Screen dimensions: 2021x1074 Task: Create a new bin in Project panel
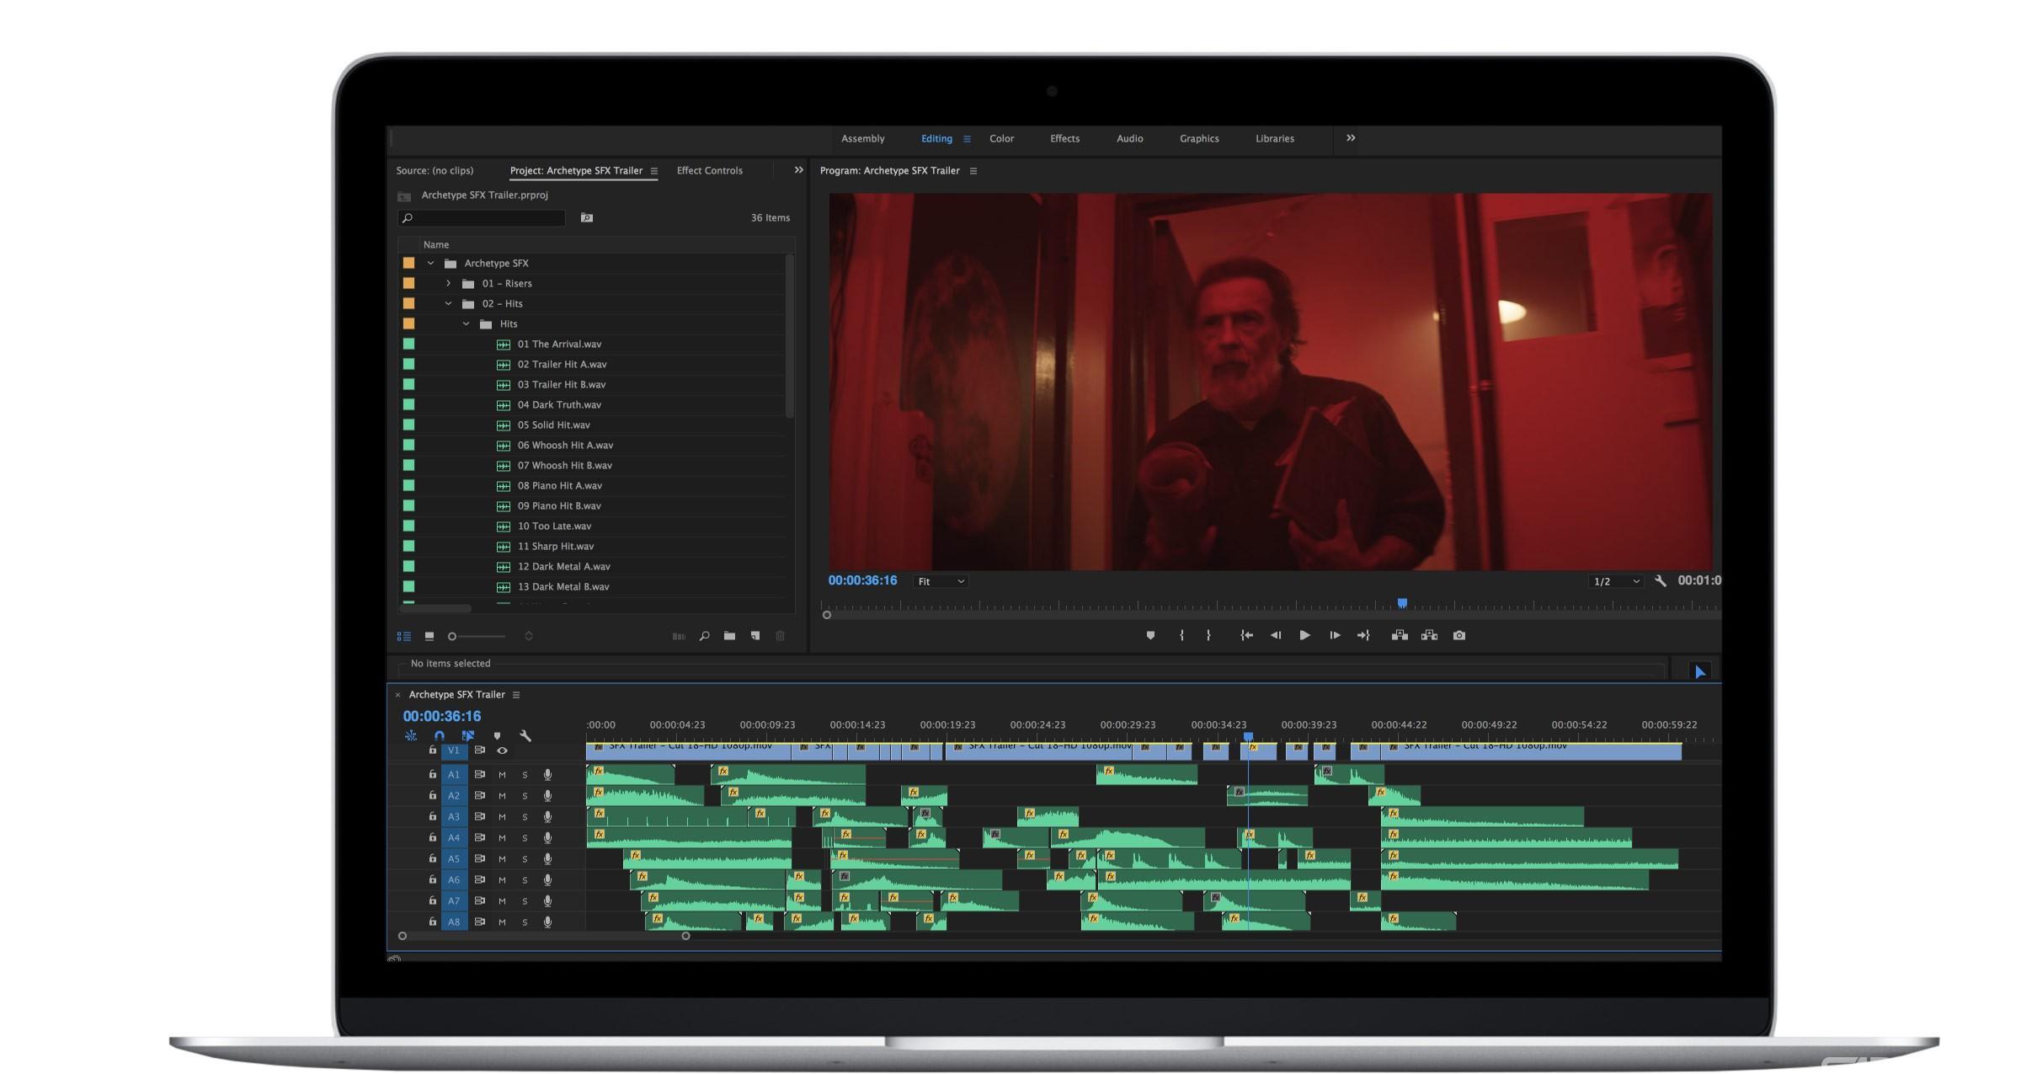point(729,636)
